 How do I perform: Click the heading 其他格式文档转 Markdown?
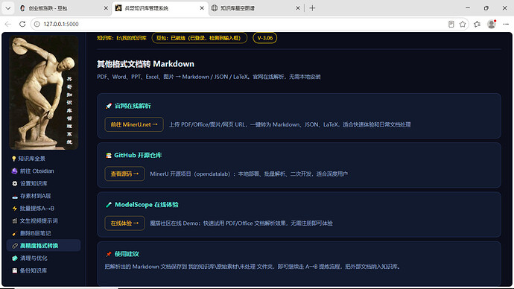tap(145, 64)
